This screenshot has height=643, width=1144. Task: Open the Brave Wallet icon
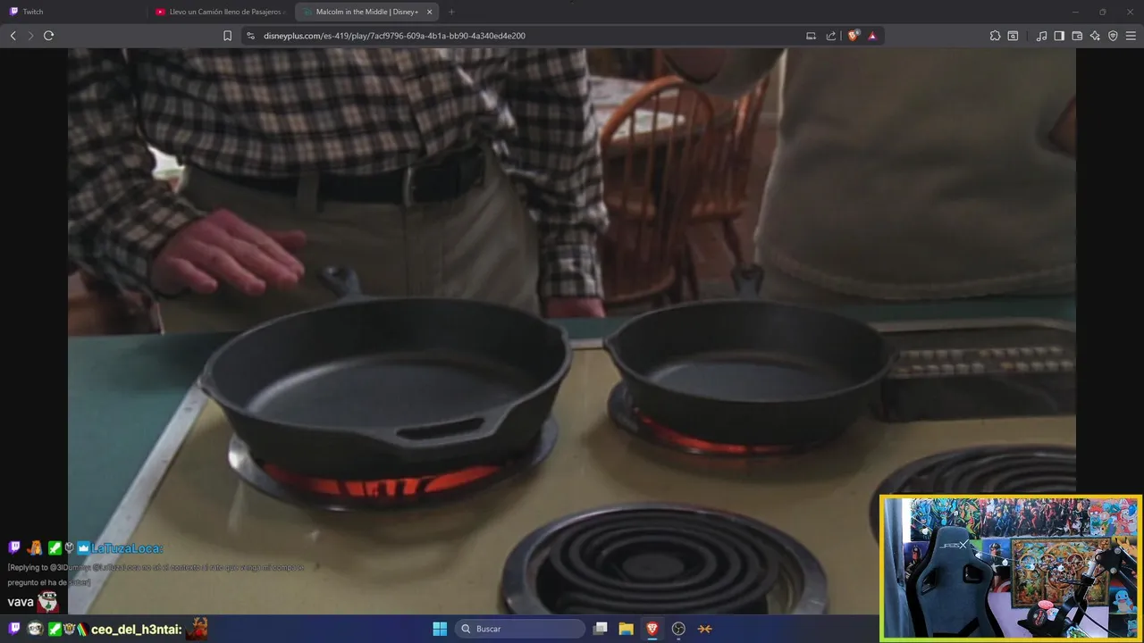(x=1077, y=36)
